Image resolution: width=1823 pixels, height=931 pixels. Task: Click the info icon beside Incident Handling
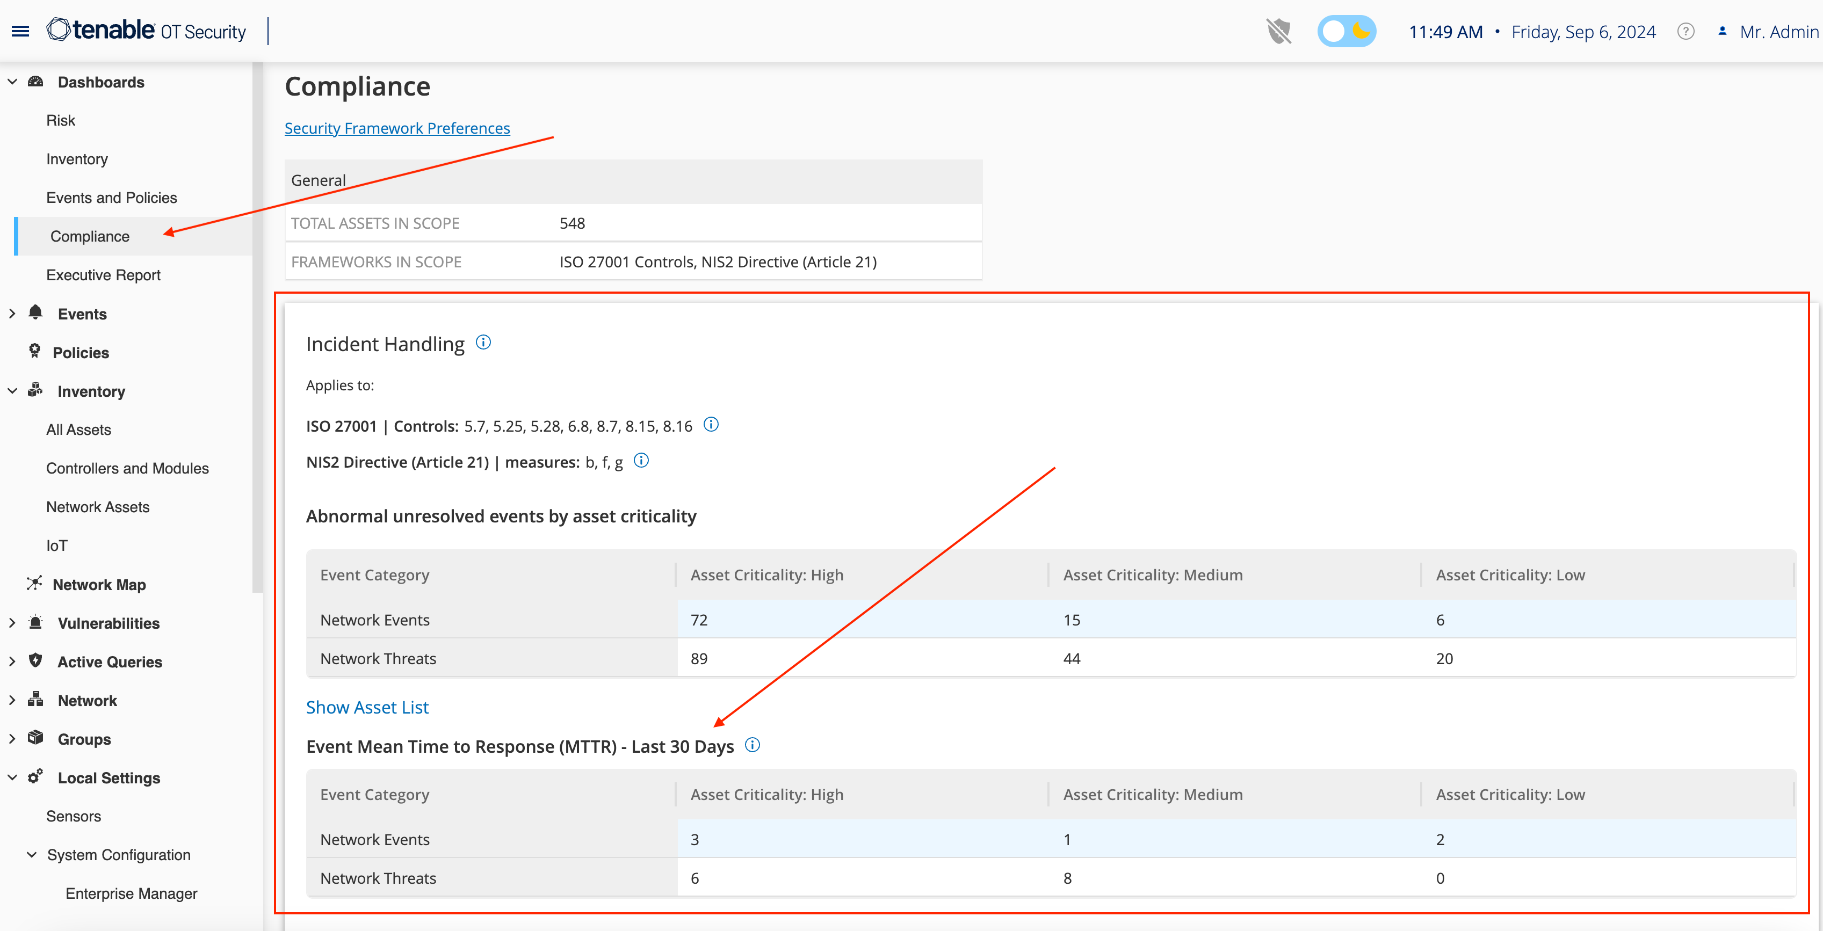tap(483, 343)
